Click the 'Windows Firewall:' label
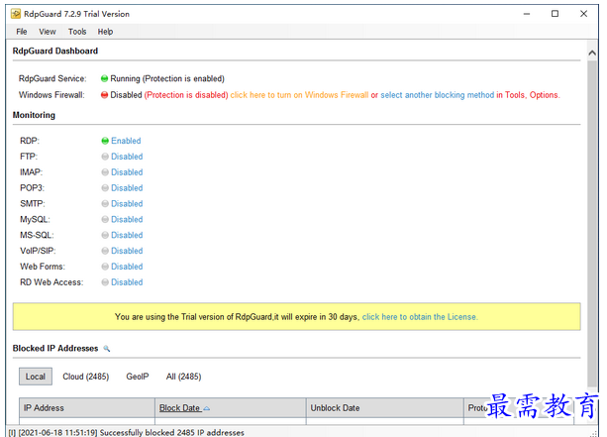The width and height of the screenshot is (607, 437). point(51,95)
